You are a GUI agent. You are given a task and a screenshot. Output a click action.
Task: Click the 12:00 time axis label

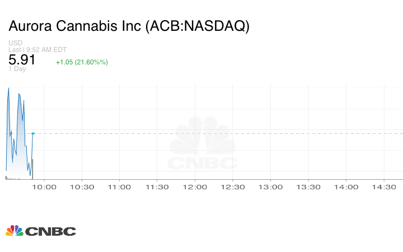pyautogui.click(x=195, y=187)
